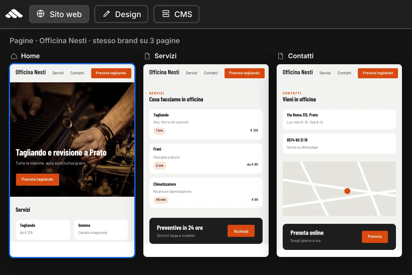
Task: Select the "Via Roma 312, Prato" address card
Action: coord(339,119)
